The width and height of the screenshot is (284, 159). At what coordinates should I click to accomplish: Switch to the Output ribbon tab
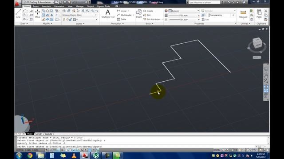coord(90,6)
